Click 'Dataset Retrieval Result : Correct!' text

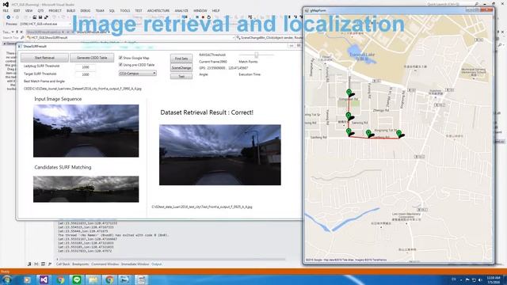(x=207, y=112)
